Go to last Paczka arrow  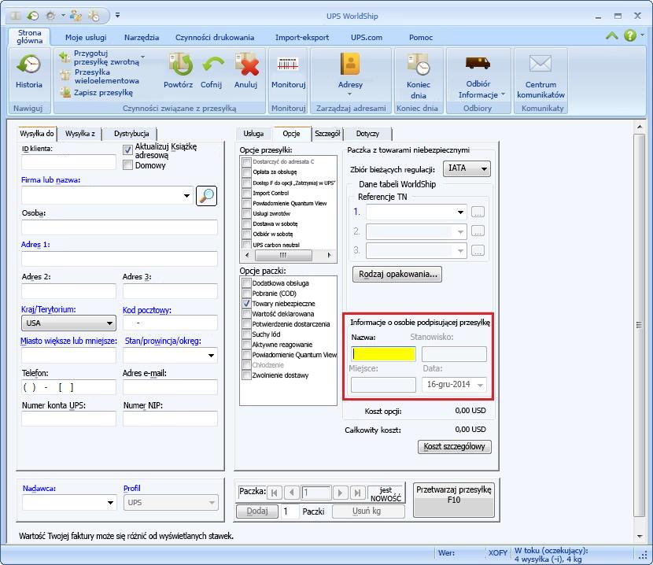(x=357, y=493)
